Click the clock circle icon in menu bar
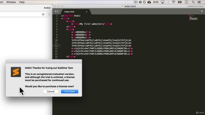The height and width of the screenshot is (115, 205). coord(186,2)
